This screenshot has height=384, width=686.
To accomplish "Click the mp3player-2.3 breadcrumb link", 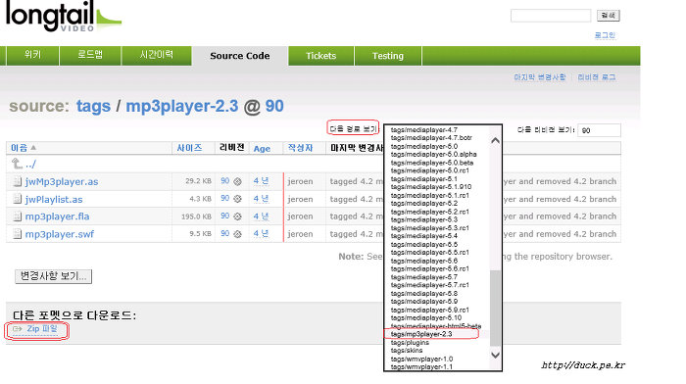I will click(x=182, y=106).
